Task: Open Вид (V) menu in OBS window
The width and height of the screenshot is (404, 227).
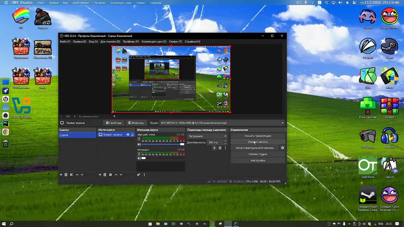Action: [93, 41]
